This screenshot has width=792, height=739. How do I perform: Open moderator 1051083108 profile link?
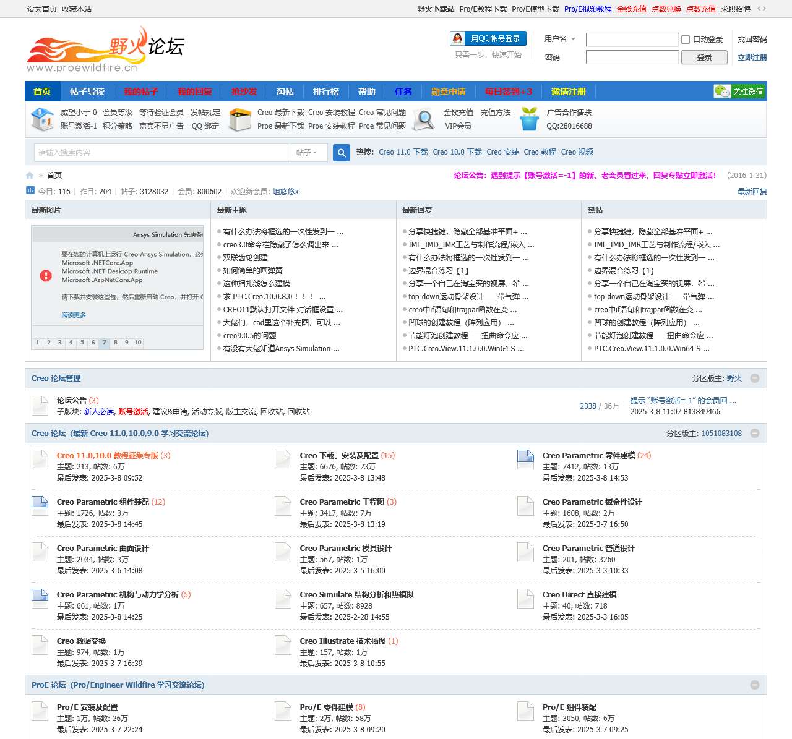[x=721, y=434]
